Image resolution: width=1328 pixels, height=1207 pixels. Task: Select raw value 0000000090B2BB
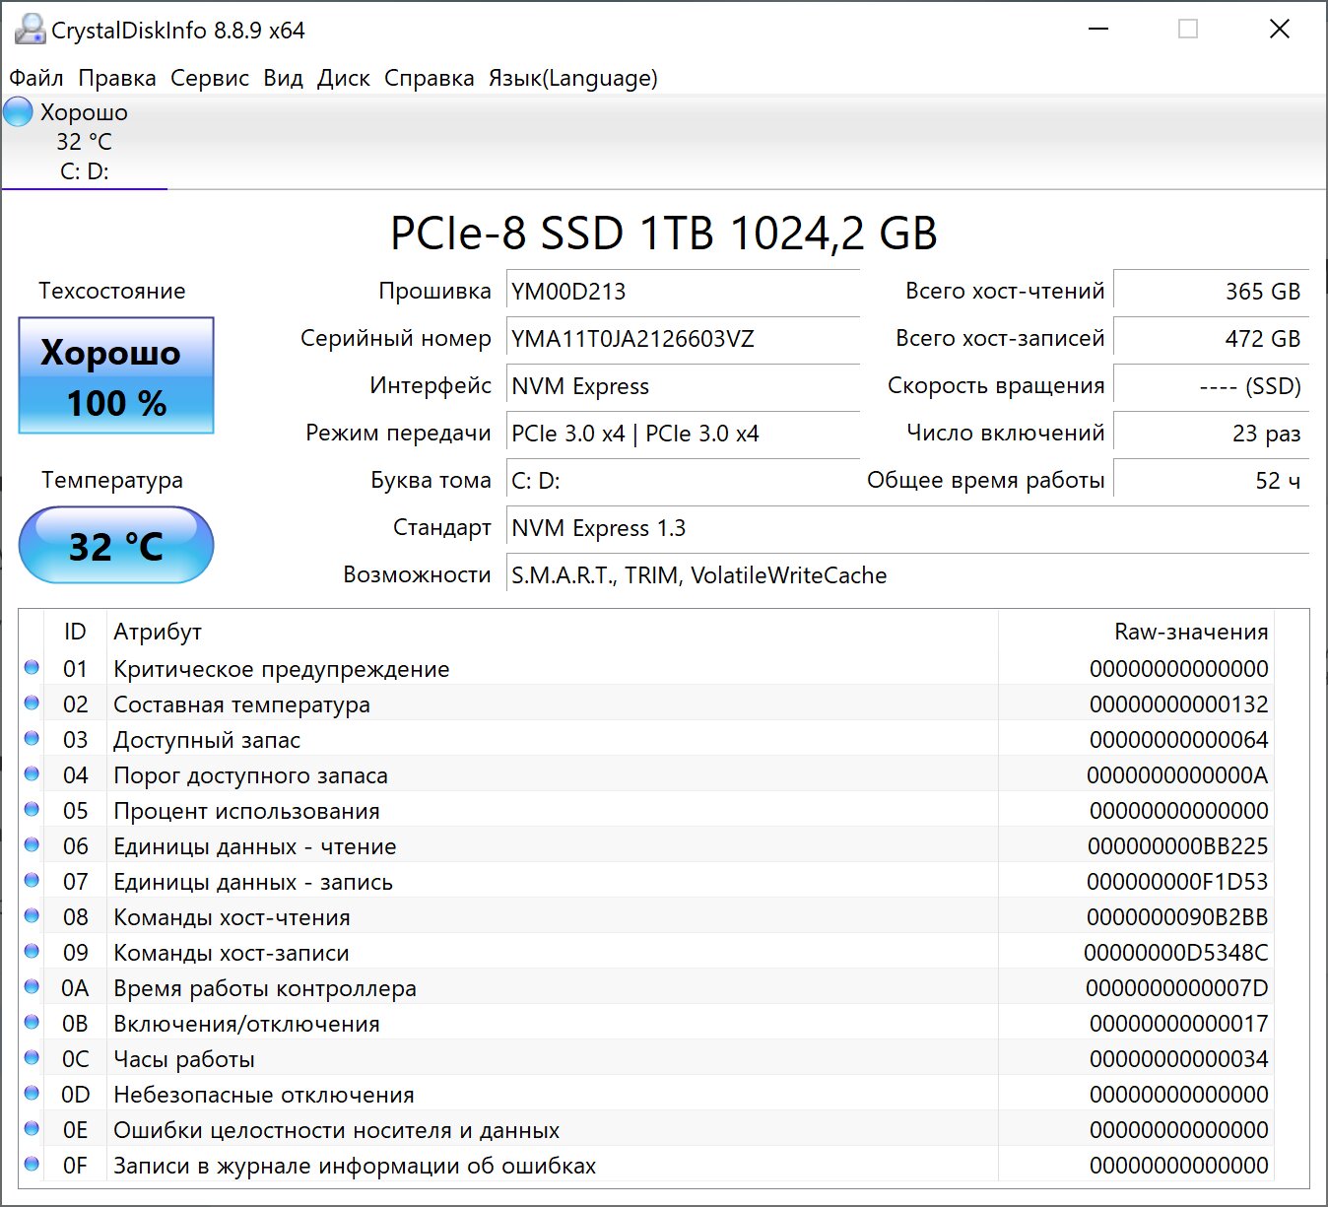click(1177, 917)
